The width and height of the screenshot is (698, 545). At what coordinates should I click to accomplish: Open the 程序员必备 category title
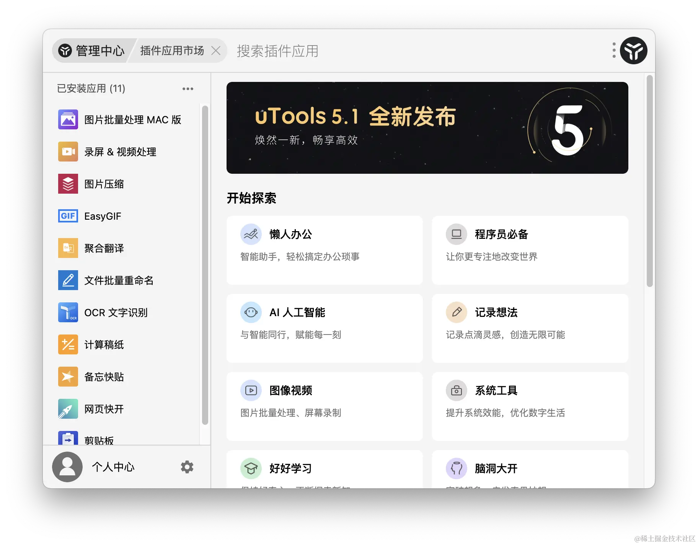[x=501, y=234]
